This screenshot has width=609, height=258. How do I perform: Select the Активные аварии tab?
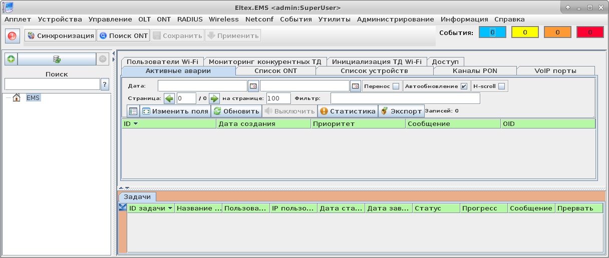[x=178, y=71]
